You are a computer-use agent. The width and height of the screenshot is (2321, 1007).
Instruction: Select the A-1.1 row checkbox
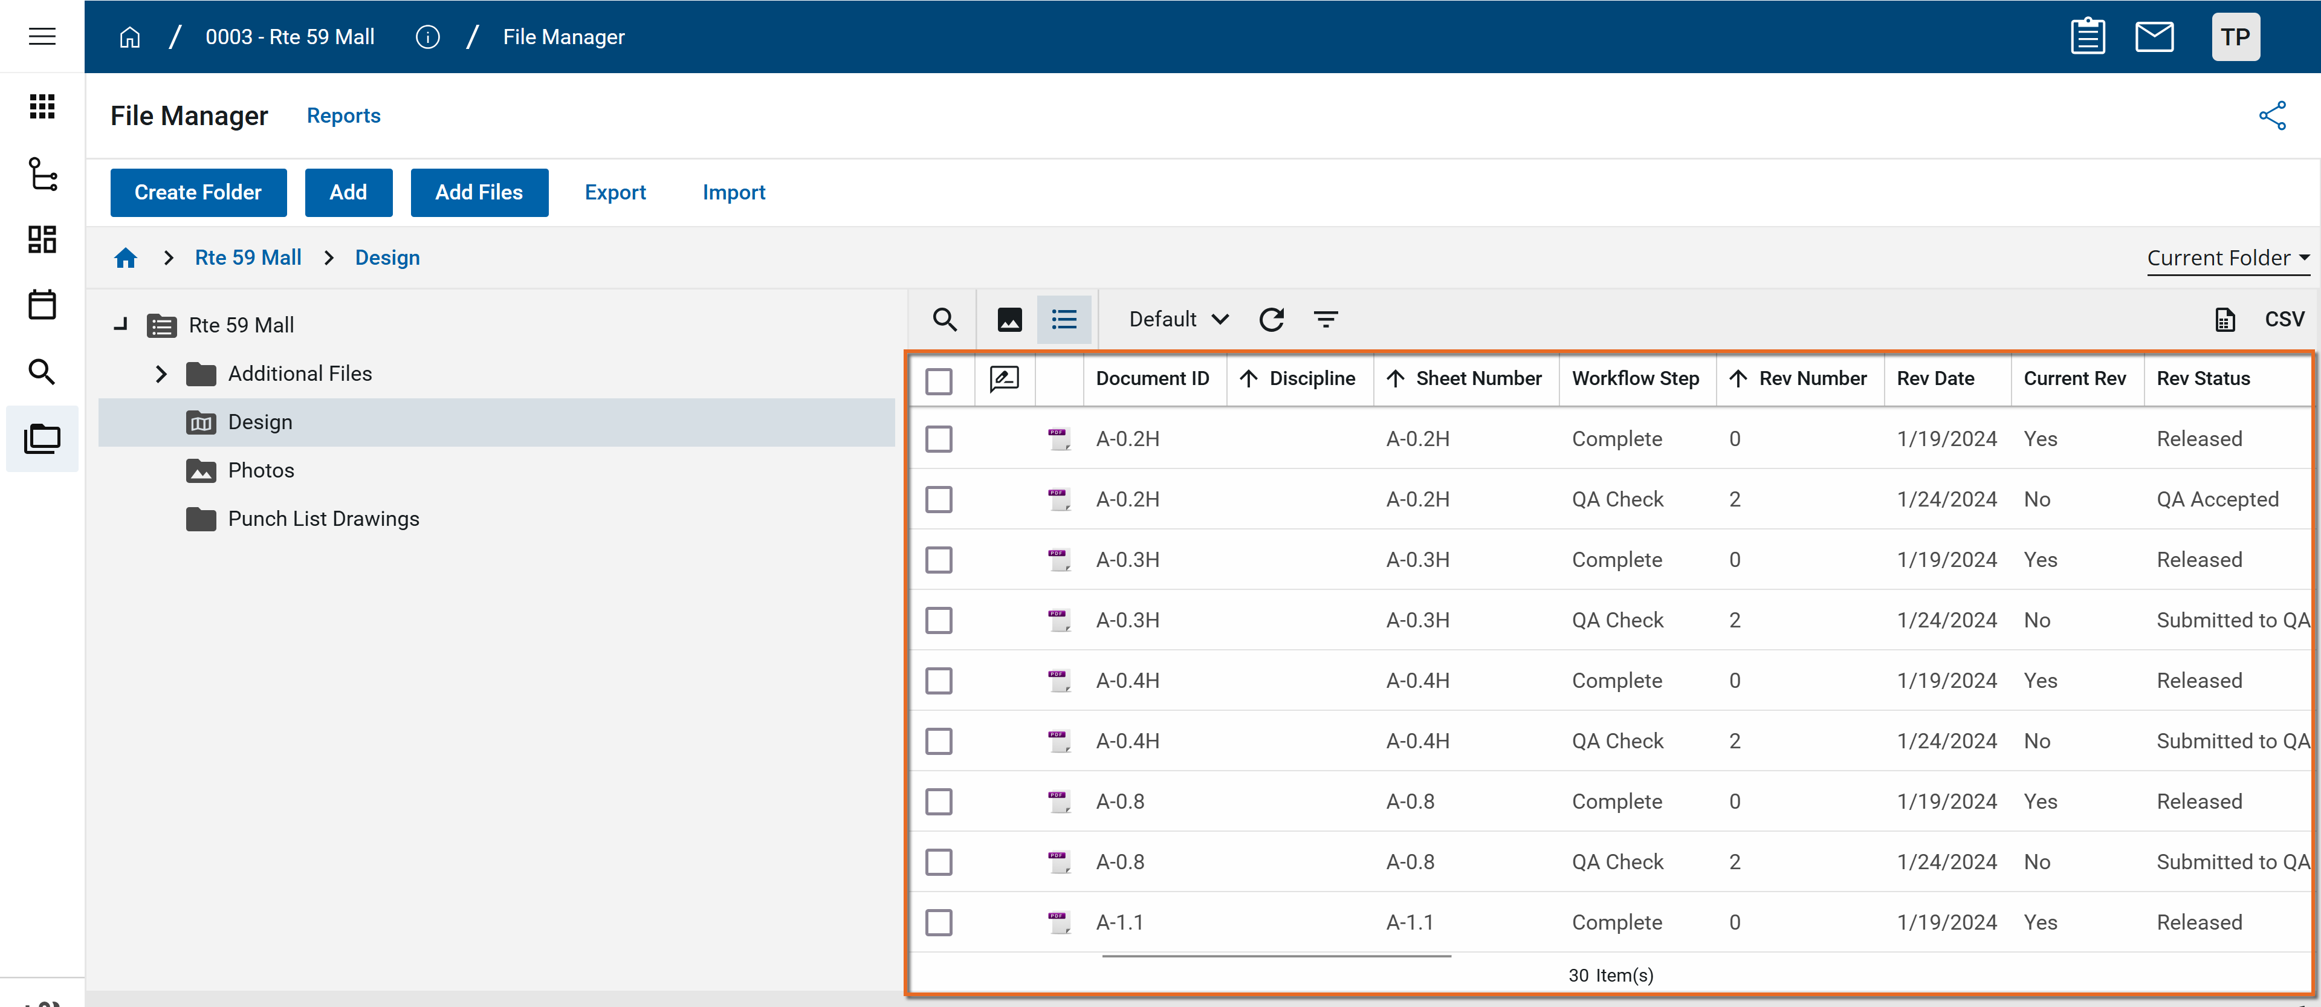click(938, 922)
